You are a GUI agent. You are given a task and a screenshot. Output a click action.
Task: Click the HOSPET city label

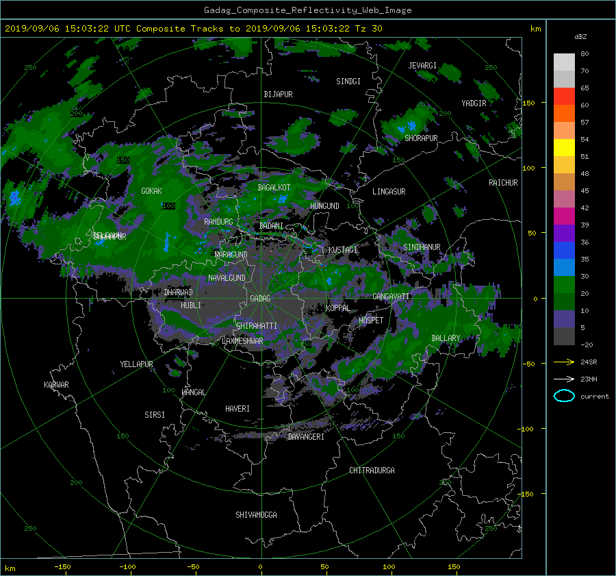click(371, 321)
